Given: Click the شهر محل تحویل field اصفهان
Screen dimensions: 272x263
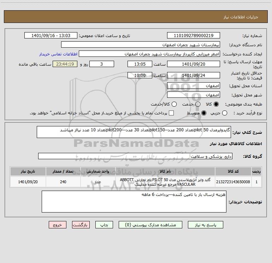Looking at the screenshot, I should [194, 95].
